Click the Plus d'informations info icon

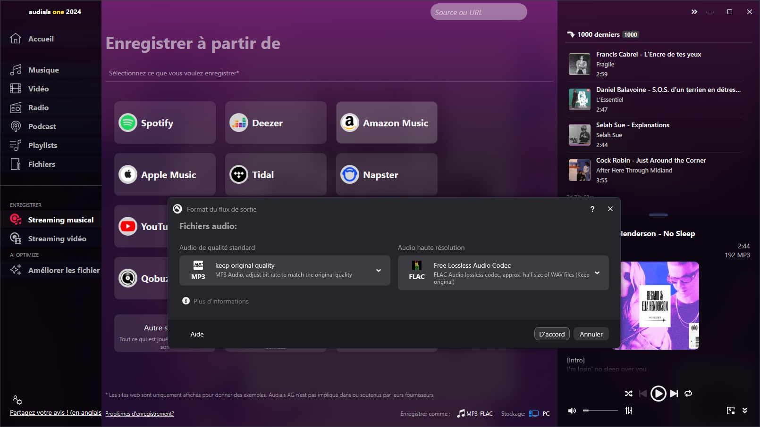pos(186,301)
